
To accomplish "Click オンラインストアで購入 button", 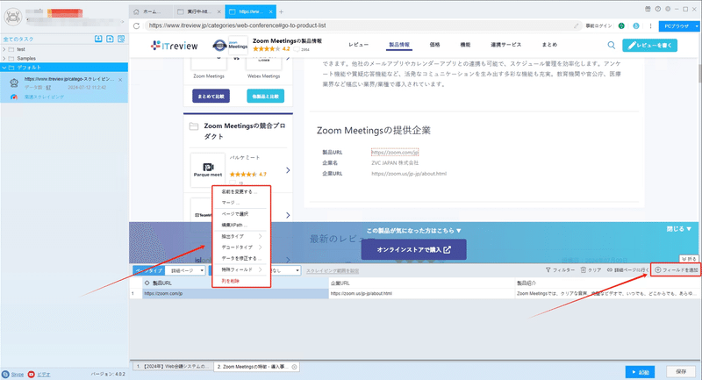I will point(413,250).
